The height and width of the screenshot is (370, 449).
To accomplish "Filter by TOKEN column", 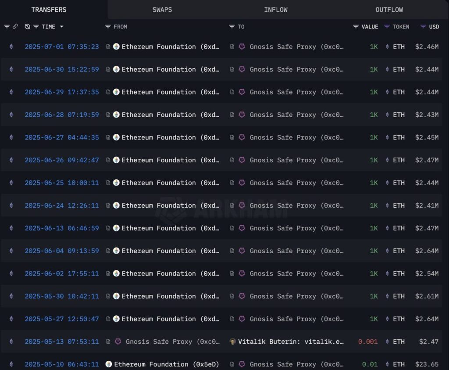I will coord(387,27).
